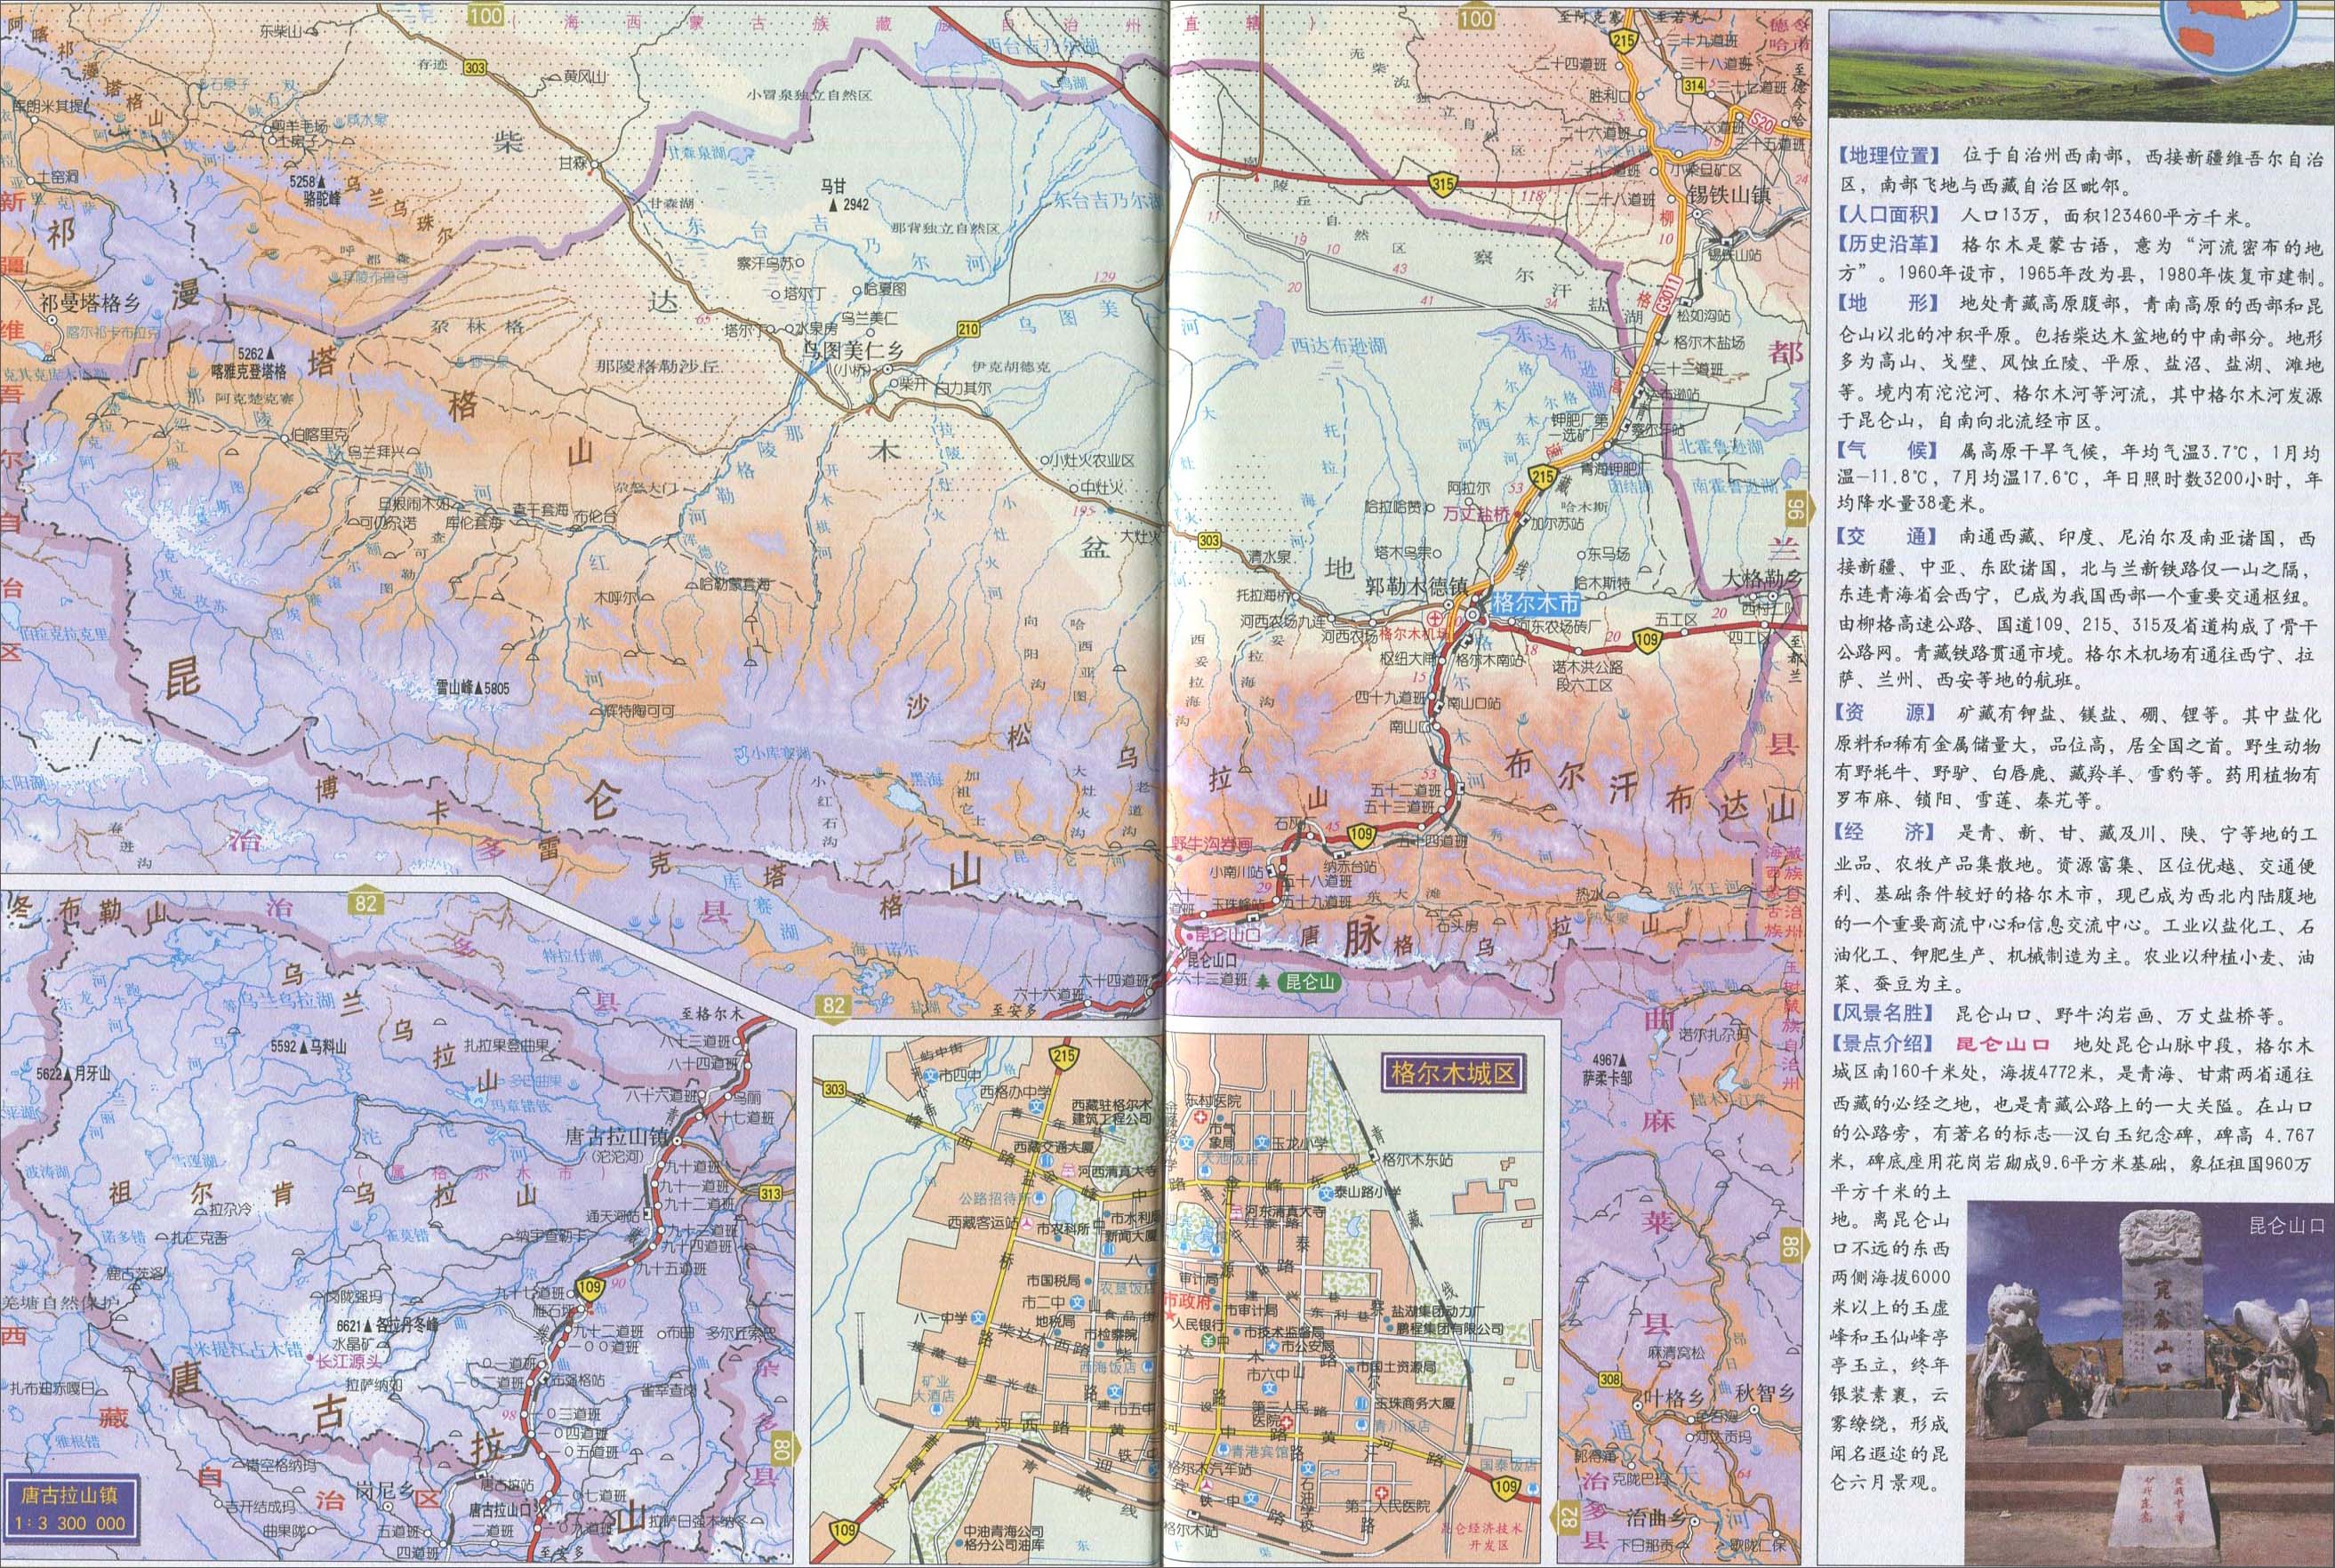
Task: Click the route 210 shield near 乌图美仁乡
Action: click(x=967, y=330)
